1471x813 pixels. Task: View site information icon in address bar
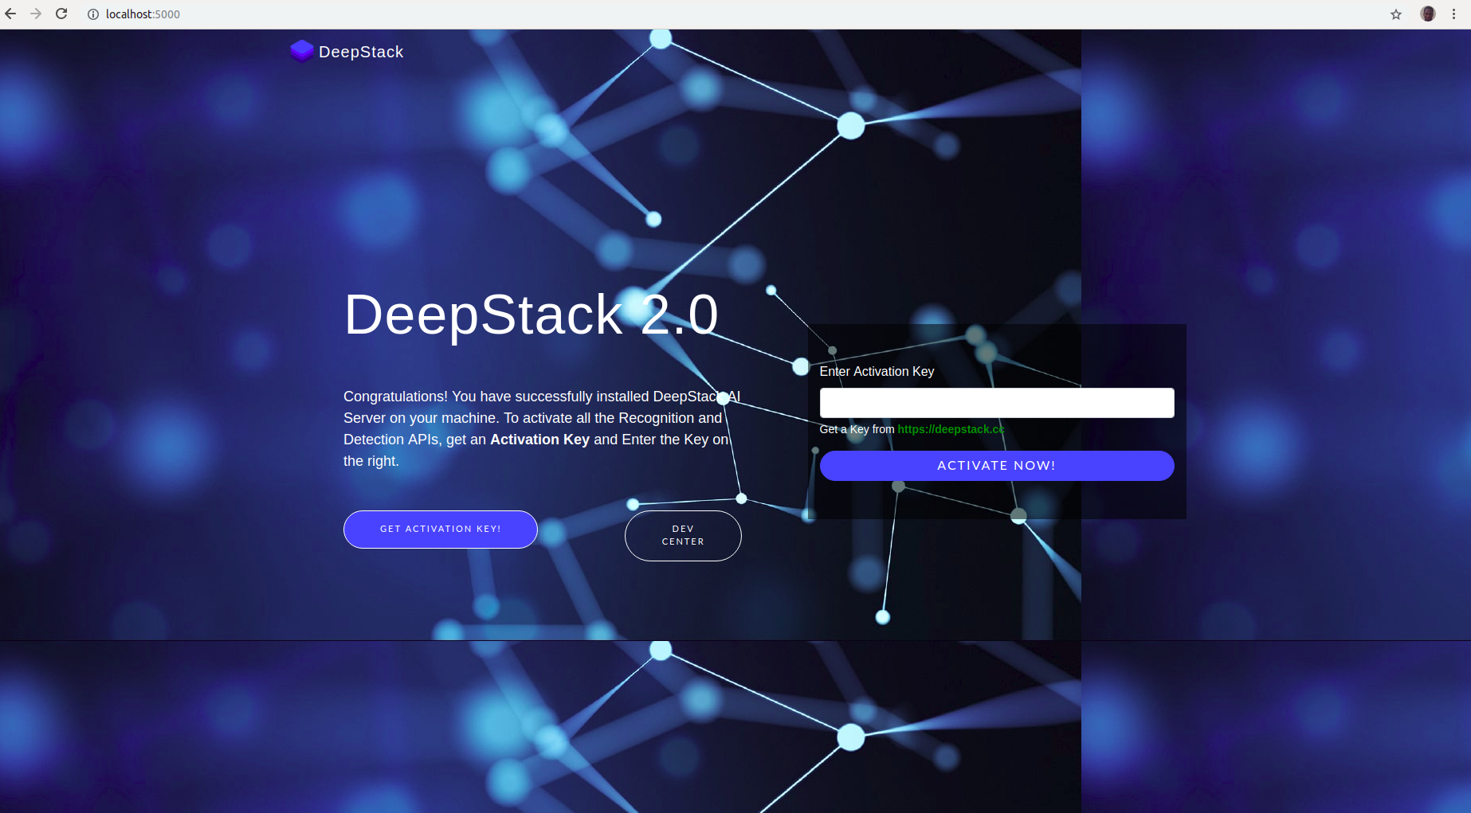pyautogui.click(x=93, y=14)
